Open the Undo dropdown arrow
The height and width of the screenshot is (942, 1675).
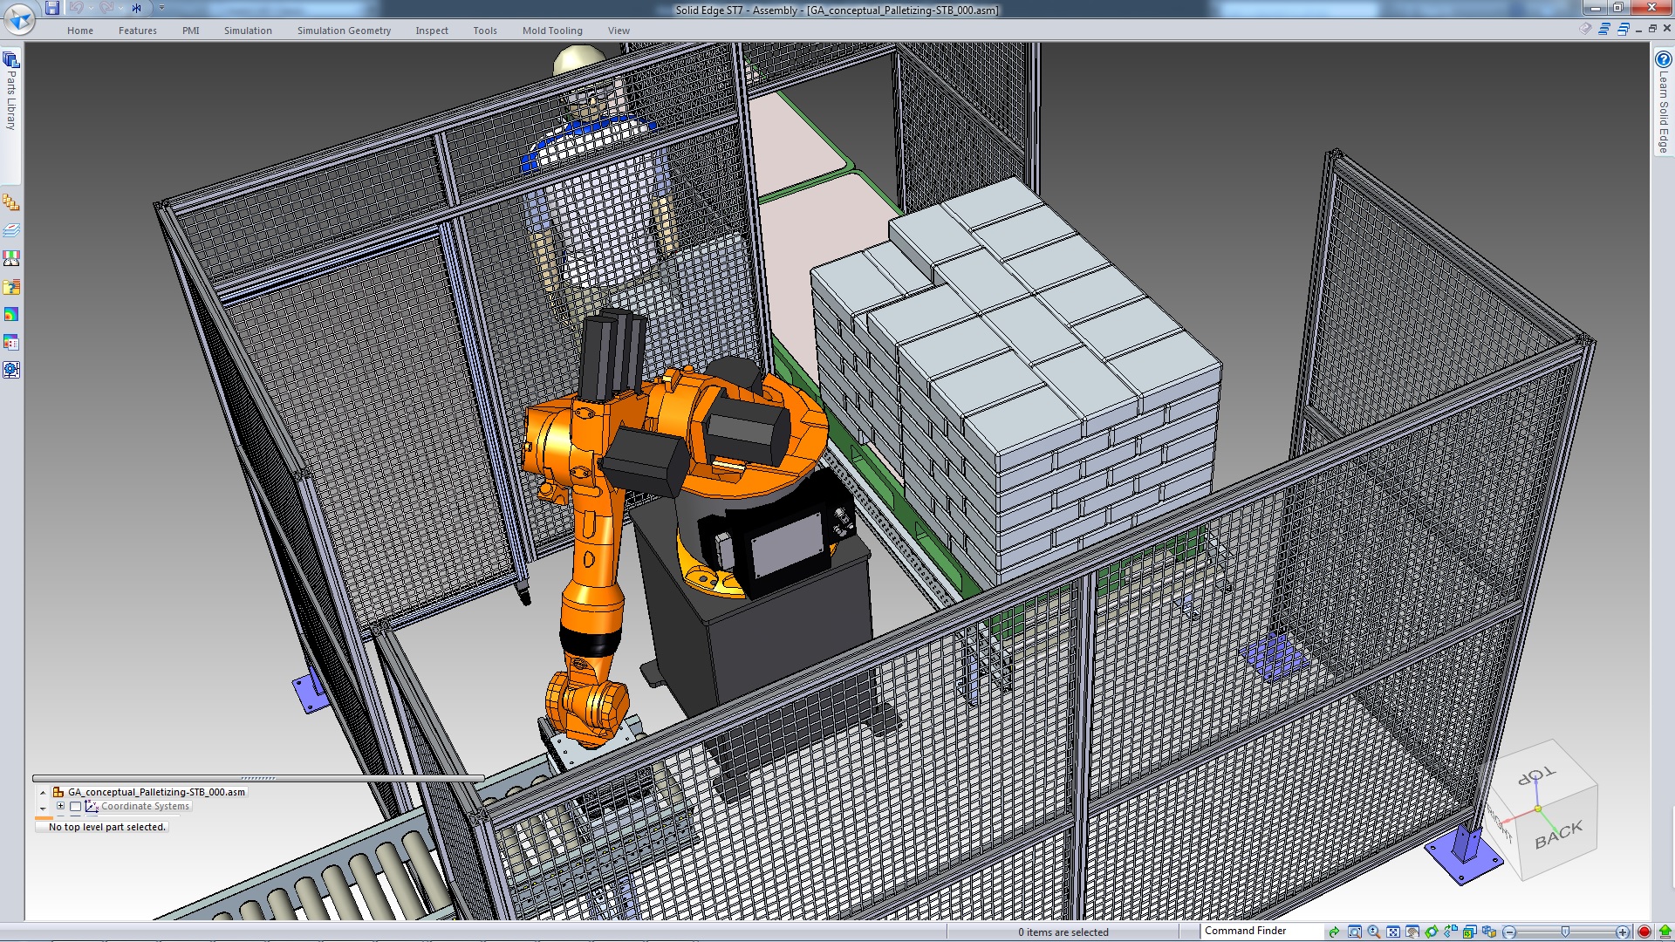point(90,8)
